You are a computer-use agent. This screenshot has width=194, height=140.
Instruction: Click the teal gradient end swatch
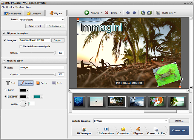(37, 97)
